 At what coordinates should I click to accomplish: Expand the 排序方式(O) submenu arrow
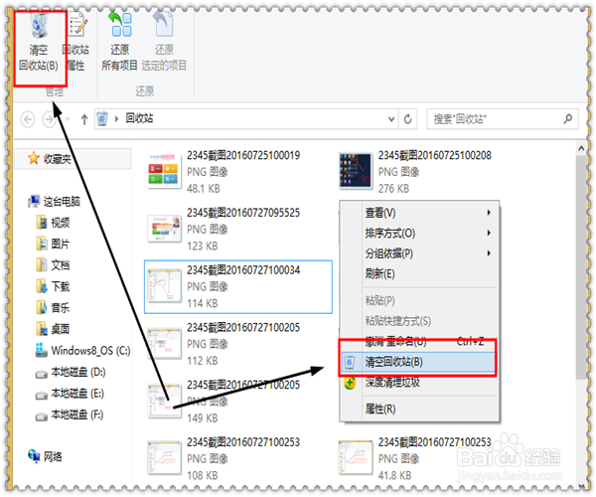coord(489,233)
